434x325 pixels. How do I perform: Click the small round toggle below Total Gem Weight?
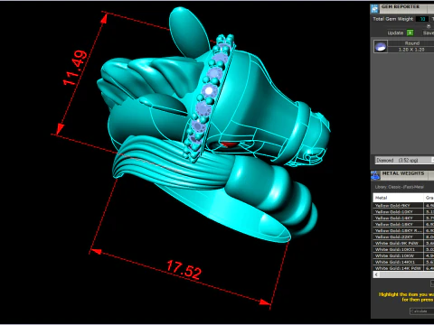(x=429, y=26)
